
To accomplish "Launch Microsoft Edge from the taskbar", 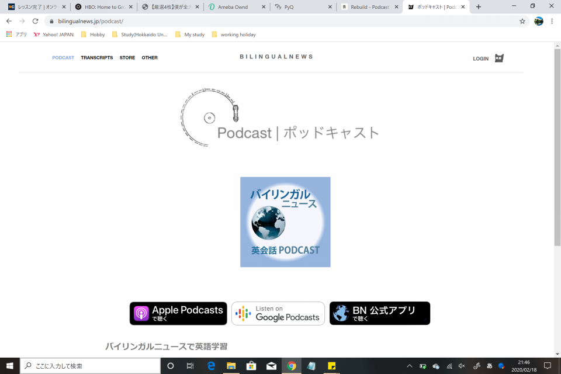I will tap(211, 366).
